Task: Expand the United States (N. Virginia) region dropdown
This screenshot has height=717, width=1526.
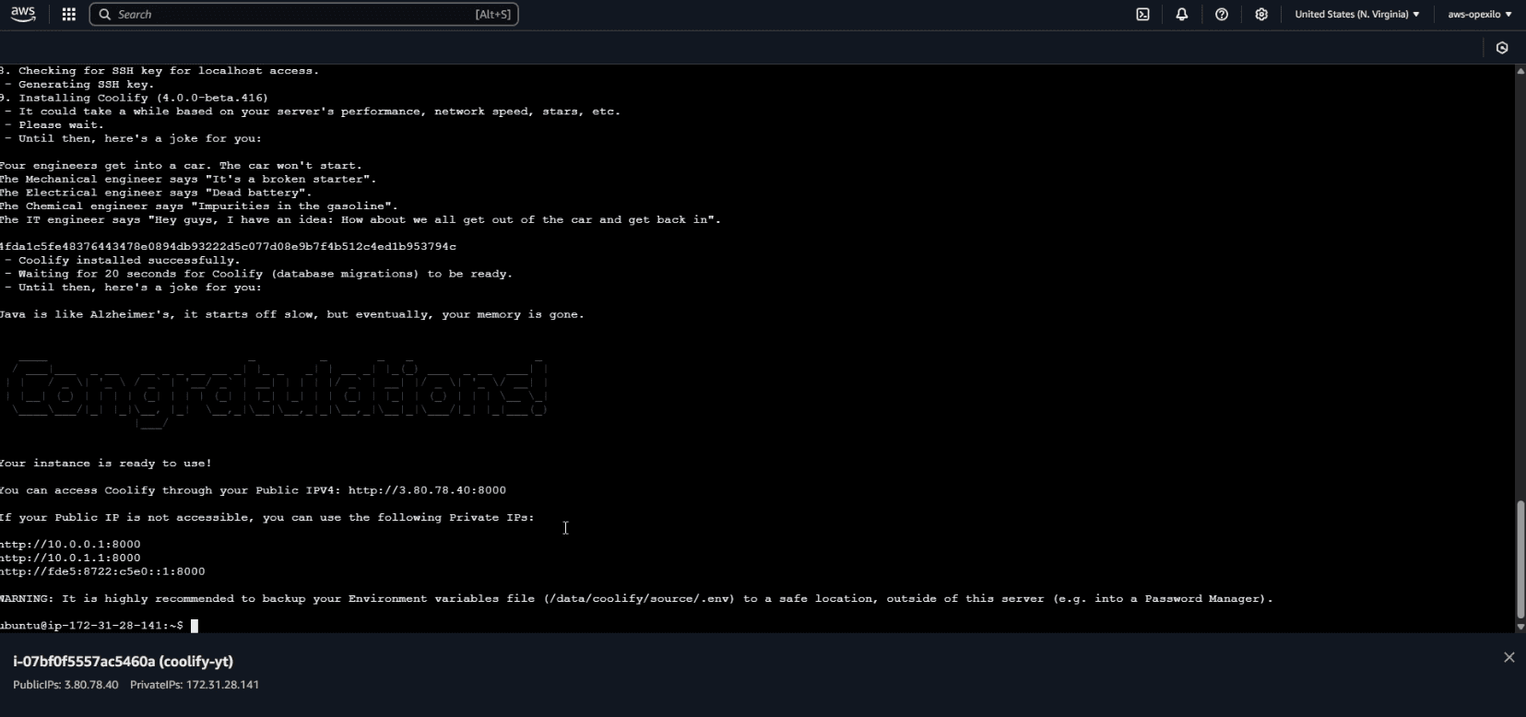Action: tap(1356, 14)
